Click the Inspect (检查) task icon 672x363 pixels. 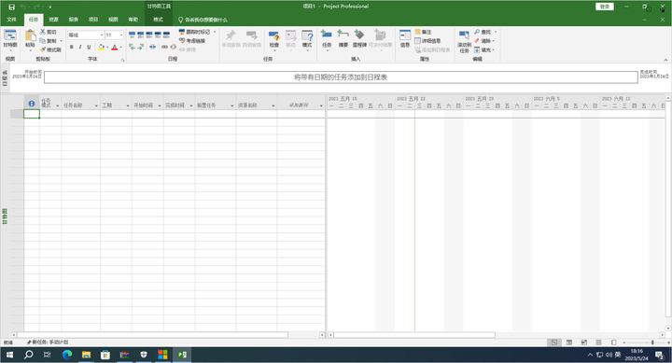274,36
